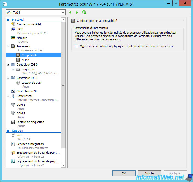Select the Lecteur de DVD entry
Viewport: 193px width, 182px height.
tap(31, 83)
